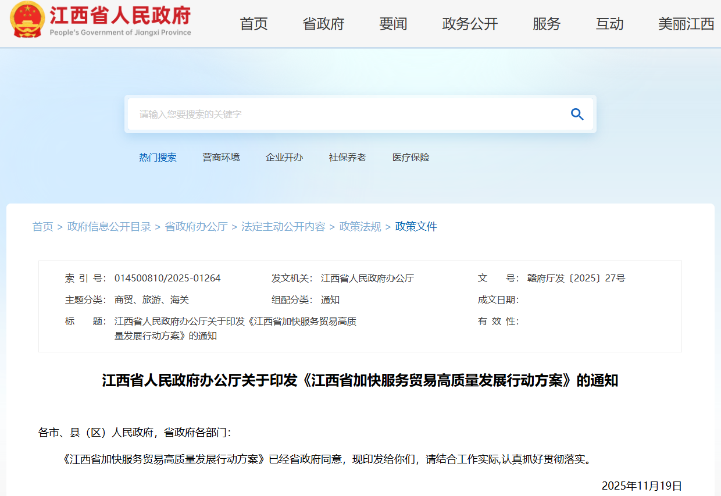Click the 政策文件 breadcrumb item
Screen dimensions: 721x496
point(416,227)
